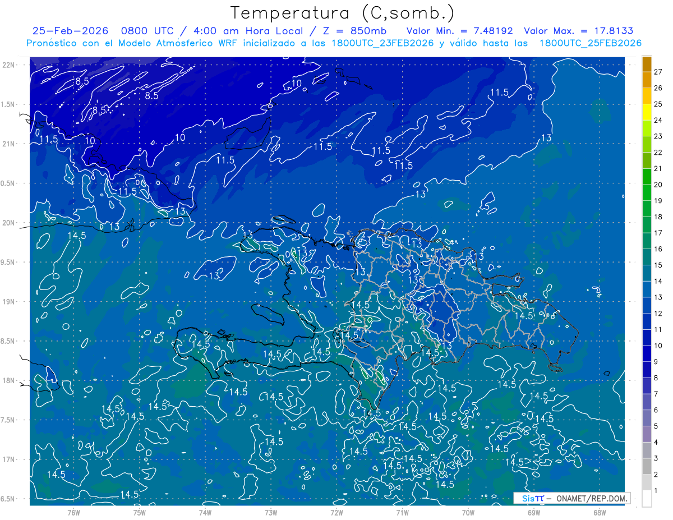The image size is (673, 520).
Task: Click the "68W" longitude axis label
Action: click(600, 512)
